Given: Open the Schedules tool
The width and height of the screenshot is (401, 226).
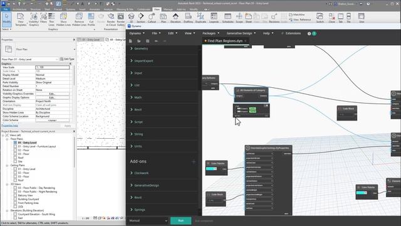Looking at the screenshot, I should tap(227, 18).
